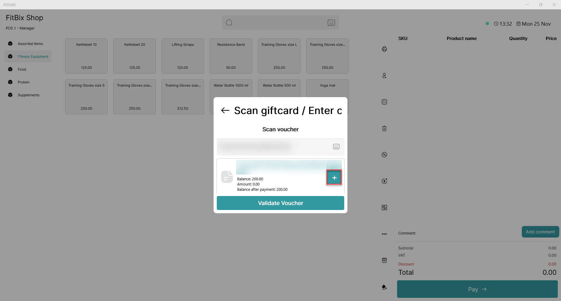The width and height of the screenshot is (561, 301).
Task: Open the on-screen keyboard in search bar
Action: pyautogui.click(x=331, y=23)
